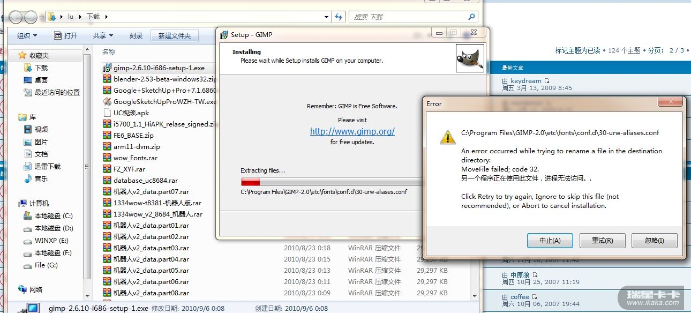The width and height of the screenshot is (691, 313).
Task: Click Setup - GIMP title bar icon
Action: 224,34
